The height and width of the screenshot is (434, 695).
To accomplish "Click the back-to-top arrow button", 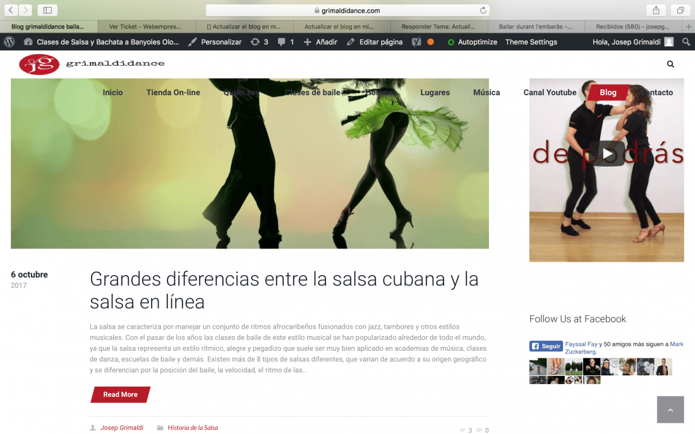I will click(670, 409).
